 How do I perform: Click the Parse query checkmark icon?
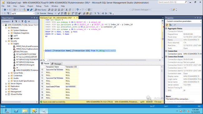(x=59, y=13)
